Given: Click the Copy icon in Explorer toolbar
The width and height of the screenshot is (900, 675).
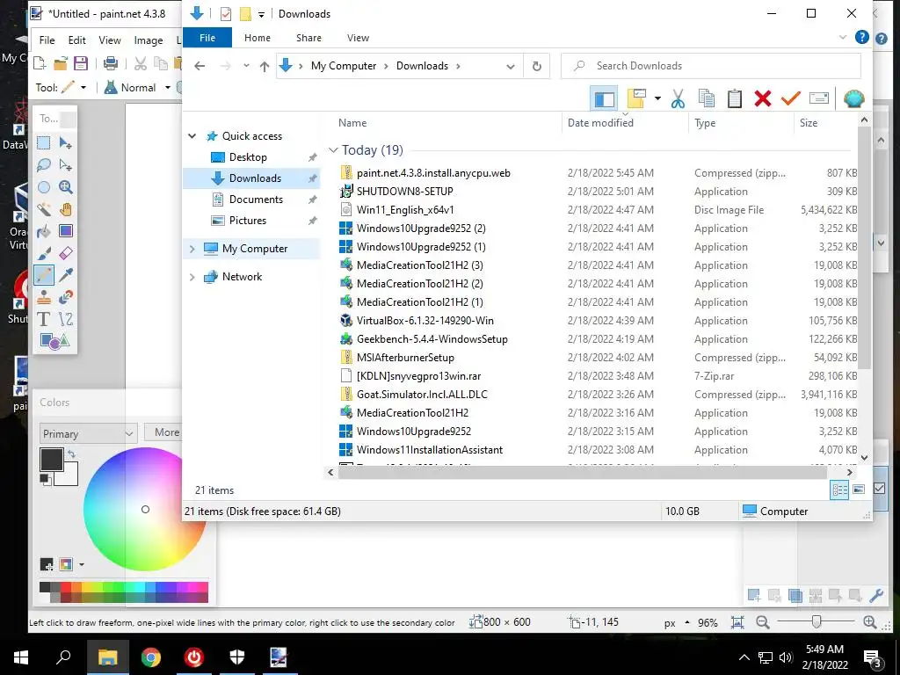Looking at the screenshot, I should click(x=707, y=98).
